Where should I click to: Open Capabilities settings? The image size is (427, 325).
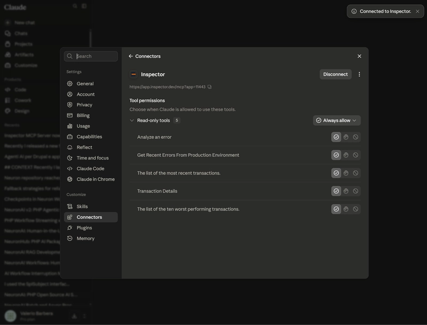tap(91, 137)
